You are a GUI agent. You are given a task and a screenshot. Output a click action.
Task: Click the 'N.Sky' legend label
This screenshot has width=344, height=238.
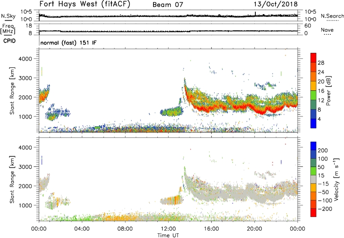tap(8, 16)
